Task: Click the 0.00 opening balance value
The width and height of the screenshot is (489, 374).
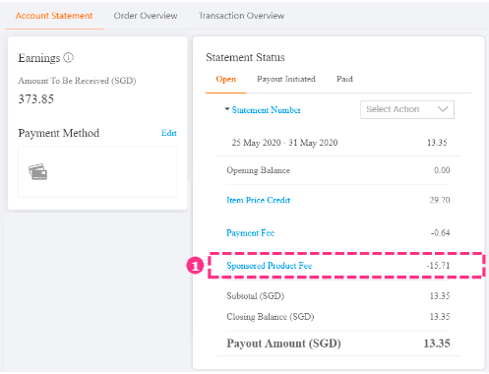Action: click(442, 170)
